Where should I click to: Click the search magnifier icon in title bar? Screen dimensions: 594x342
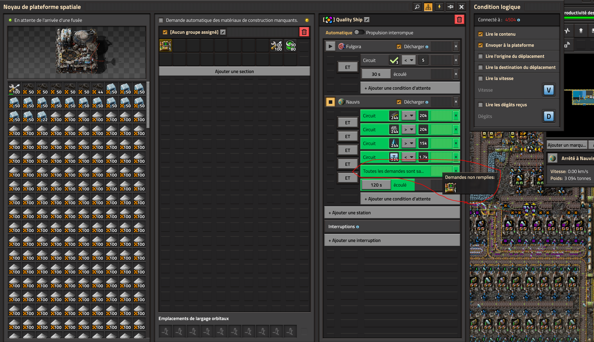click(417, 7)
